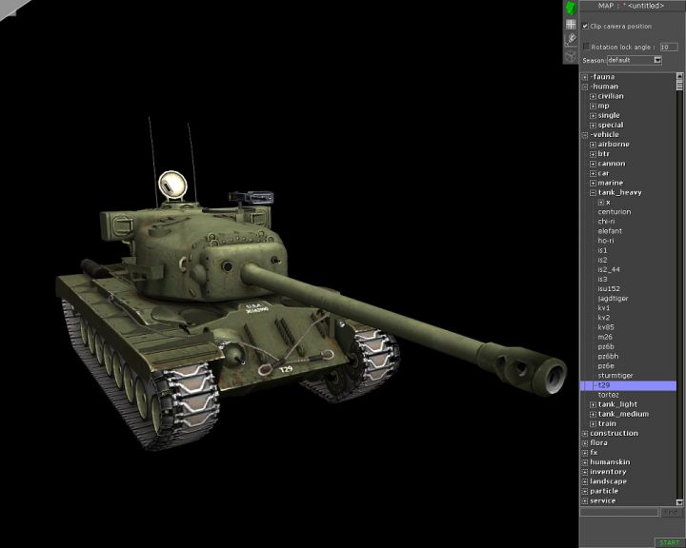Select the wireframe box icon

pyautogui.click(x=571, y=56)
